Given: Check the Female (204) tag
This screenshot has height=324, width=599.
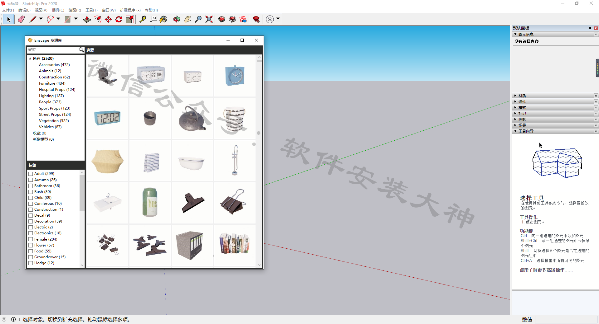Looking at the screenshot, I should coord(31,239).
